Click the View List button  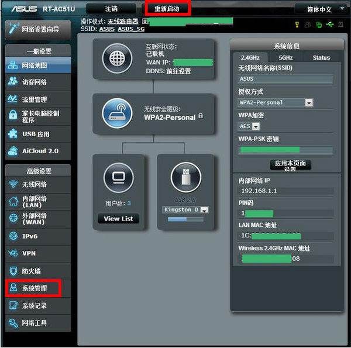pyautogui.click(x=118, y=218)
